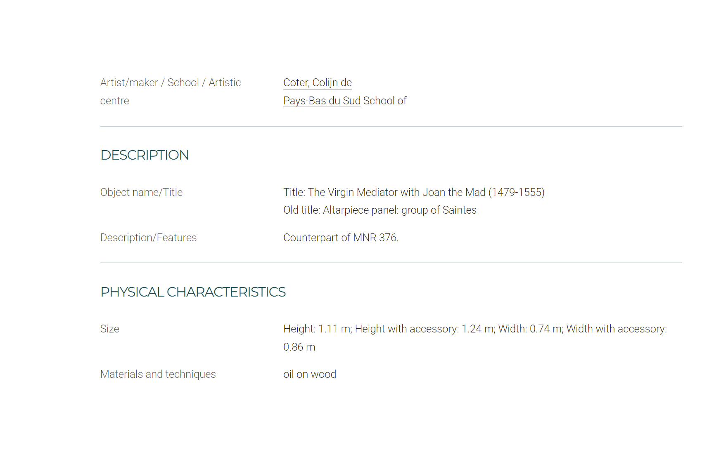This screenshot has width=721, height=450.
Task: Click the Object name/Title field label
Action: click(x=141, y=193)
